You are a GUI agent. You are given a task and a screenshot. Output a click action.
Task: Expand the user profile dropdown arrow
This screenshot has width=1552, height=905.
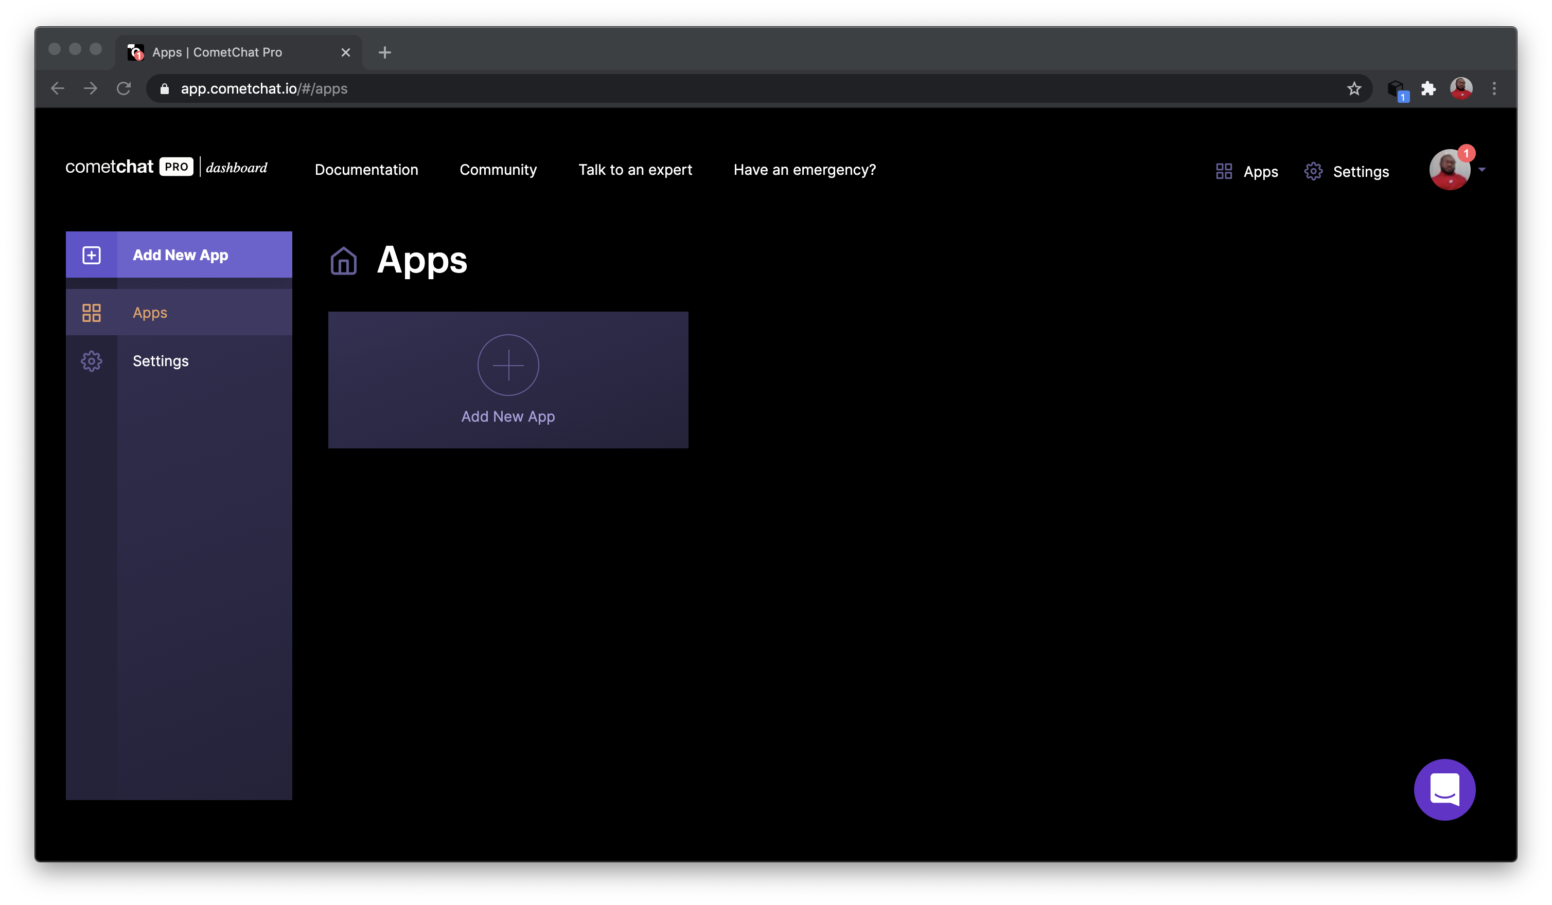(x=1485, y=171)
